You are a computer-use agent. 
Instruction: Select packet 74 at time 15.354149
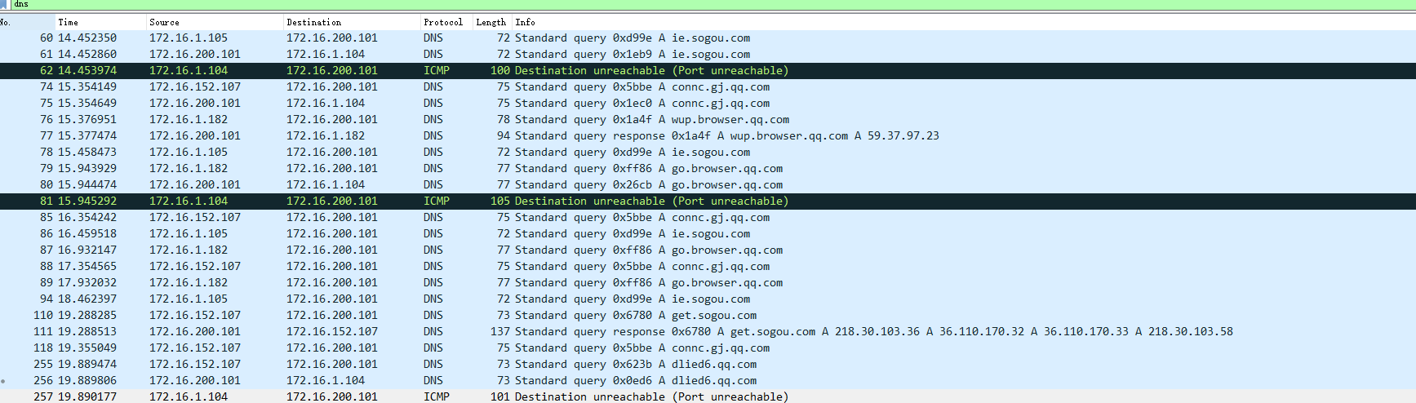[x=708, y=87]
